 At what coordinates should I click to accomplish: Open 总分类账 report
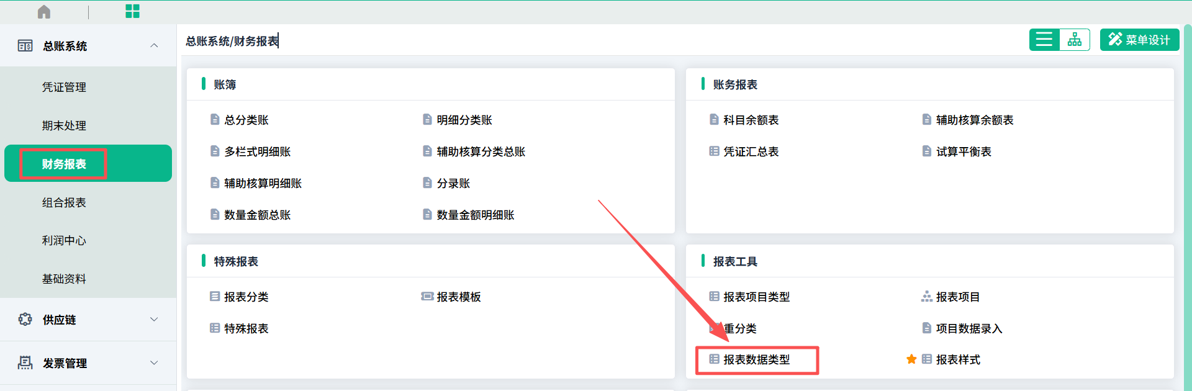click(x=246, y=120)
